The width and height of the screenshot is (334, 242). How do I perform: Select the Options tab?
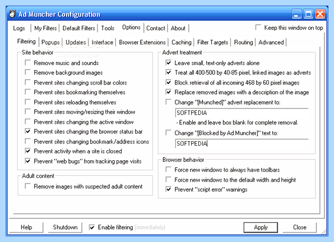pos(131,27)
